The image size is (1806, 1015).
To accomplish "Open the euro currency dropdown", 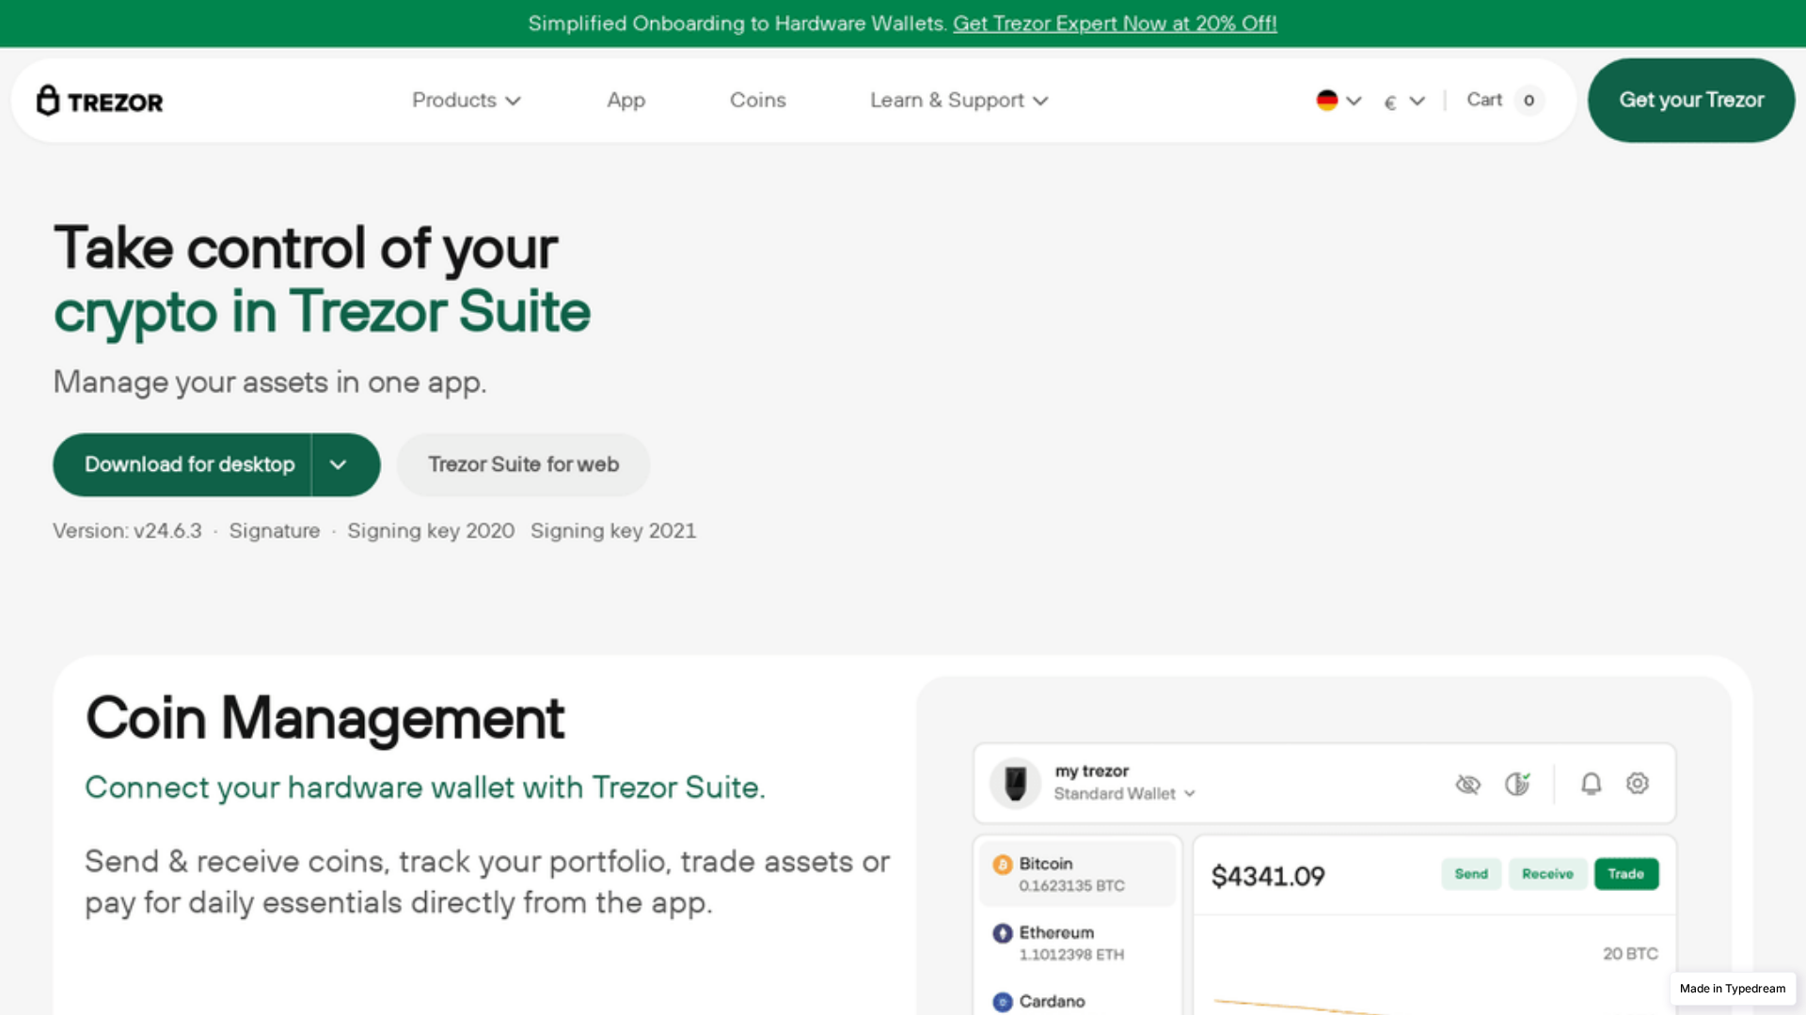I will click(x=1404, y=101).
